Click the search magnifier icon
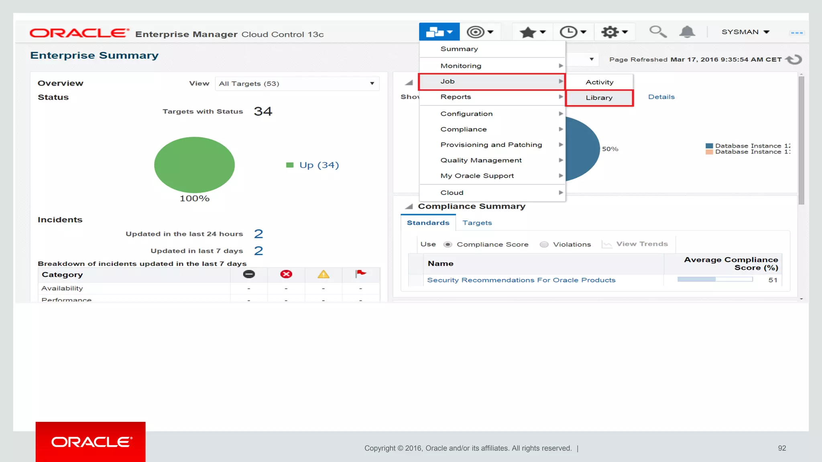 point(658,31)
